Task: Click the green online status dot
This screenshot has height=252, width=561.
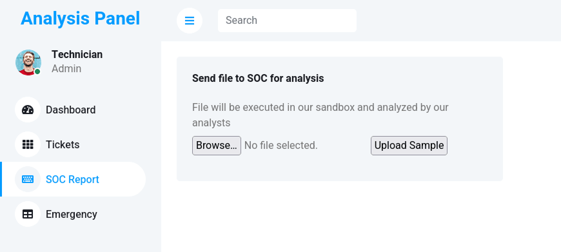Action: pos(37,72)
